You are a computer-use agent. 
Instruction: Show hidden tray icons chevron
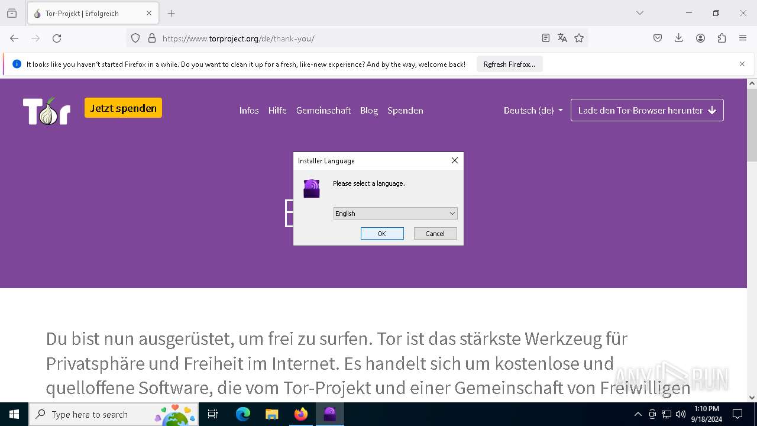[638, 414]
